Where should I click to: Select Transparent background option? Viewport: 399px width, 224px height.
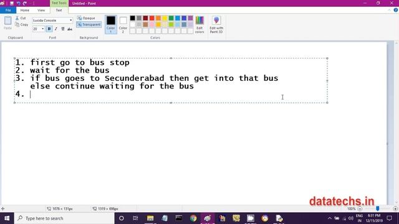click(89, 24)
